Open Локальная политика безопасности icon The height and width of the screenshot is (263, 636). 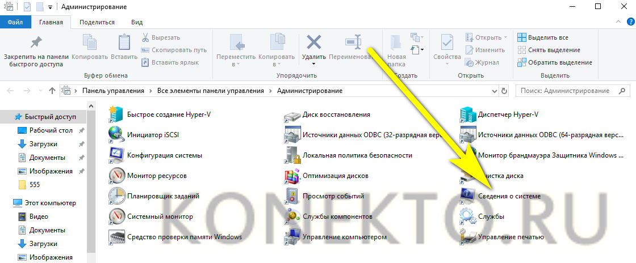[x=292, y=155]
